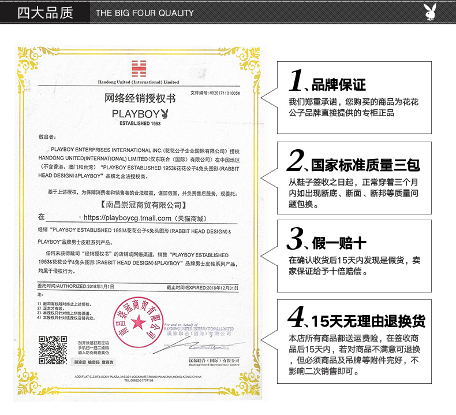Click note '2) 正本才有效。'
Screen dimensions: 456x415
tap(51, 309)
